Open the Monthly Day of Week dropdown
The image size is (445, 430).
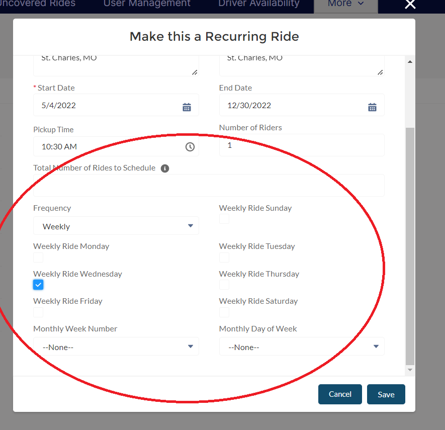pyautogui.click(x=302, y=347)
